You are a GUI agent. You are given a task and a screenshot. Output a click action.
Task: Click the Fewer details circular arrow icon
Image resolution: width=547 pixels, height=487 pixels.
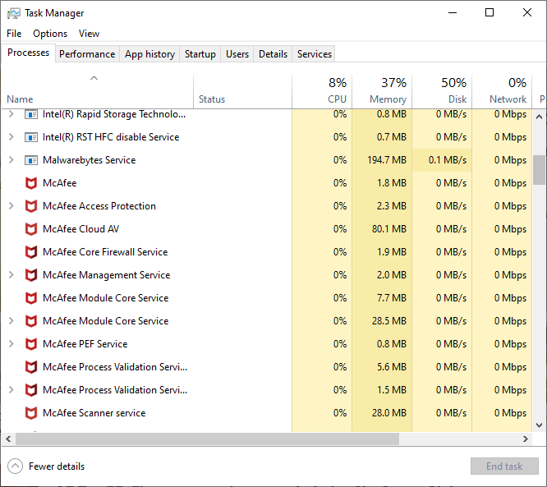[x=15, y=466]
